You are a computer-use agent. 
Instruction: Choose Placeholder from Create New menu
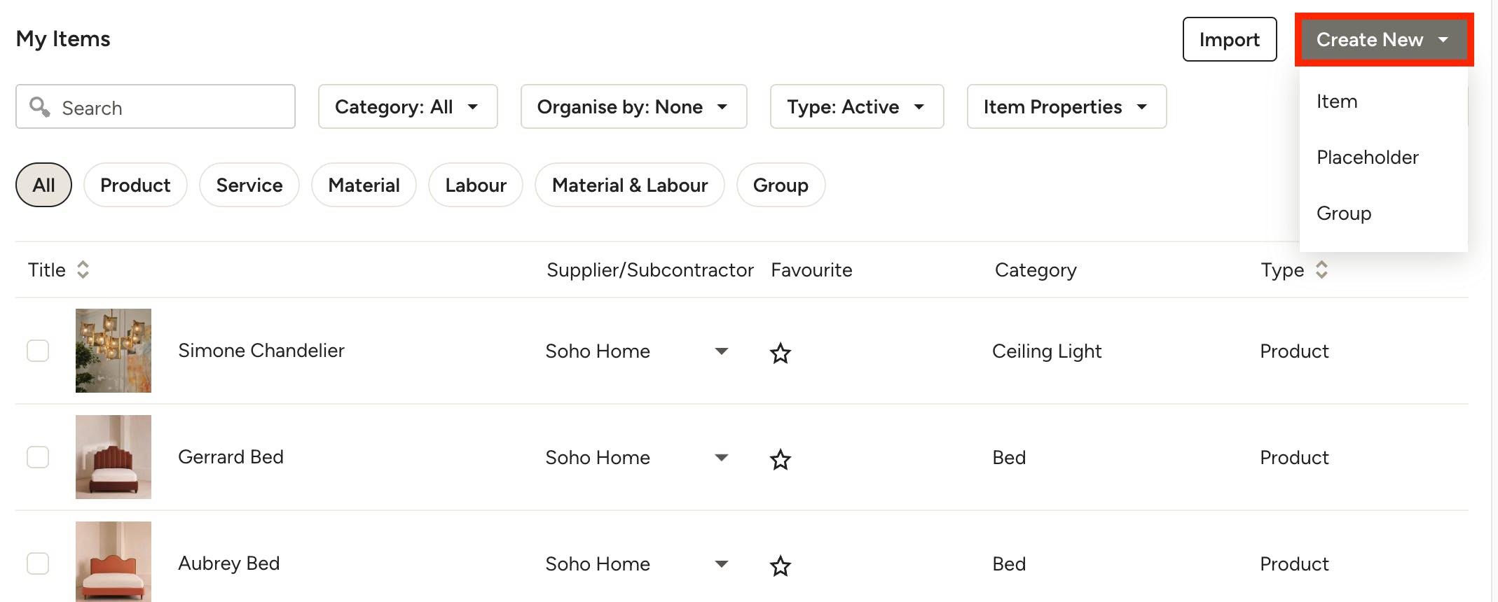click(x=1367, y=157)
